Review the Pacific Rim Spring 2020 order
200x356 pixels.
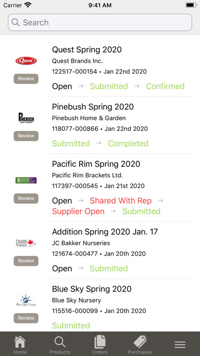coord(26,198)
